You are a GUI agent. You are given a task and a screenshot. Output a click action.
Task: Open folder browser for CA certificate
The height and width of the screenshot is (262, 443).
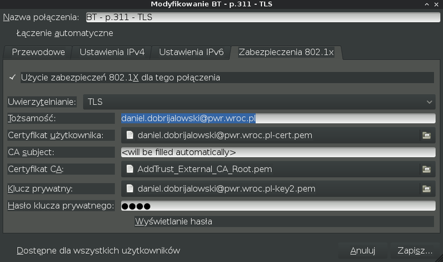coord(426,169)
